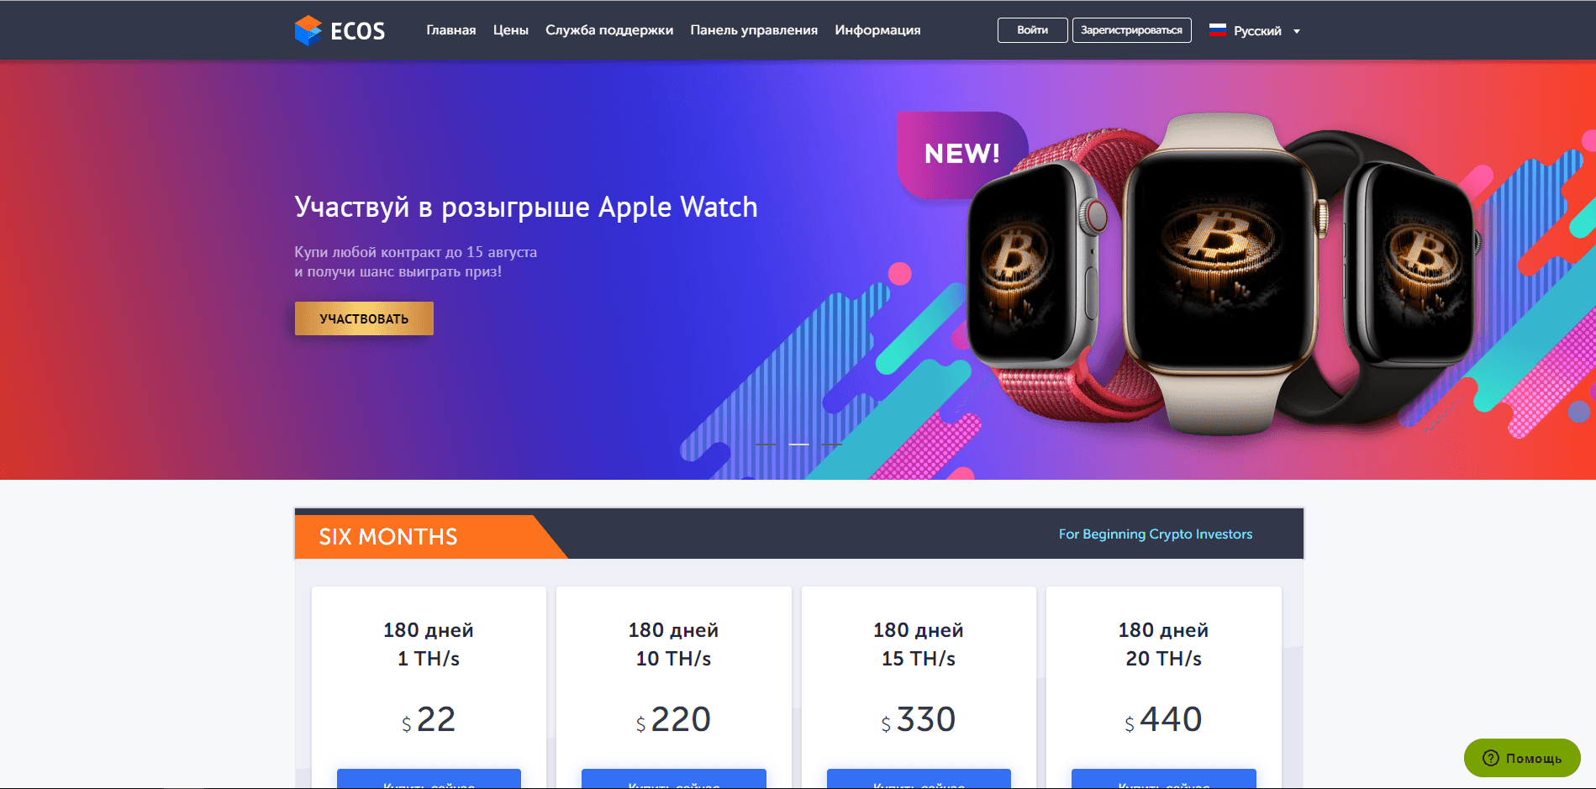Screen dimensions: 1596x789
Task: Click the Войти login button
Action: point(1032,30)
